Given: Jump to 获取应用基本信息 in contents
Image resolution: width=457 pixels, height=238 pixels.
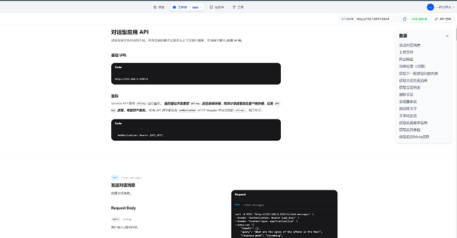Looking at the screenshot, I should (413, 123).
